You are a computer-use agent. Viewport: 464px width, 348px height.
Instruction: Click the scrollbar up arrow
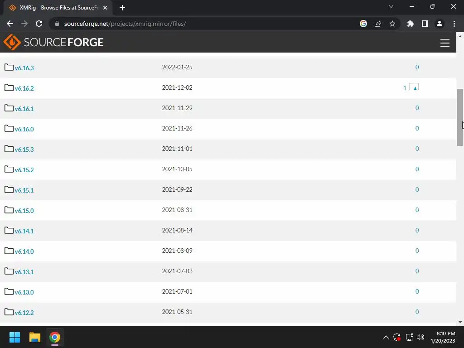pyautogui.click(x=460, y=36)
